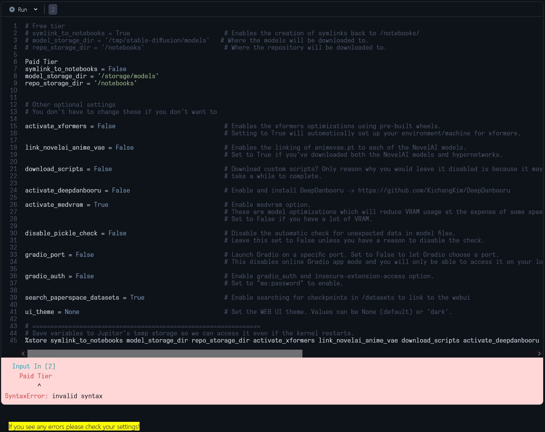Click the disable_pickle_check variable

coord(61,233)
